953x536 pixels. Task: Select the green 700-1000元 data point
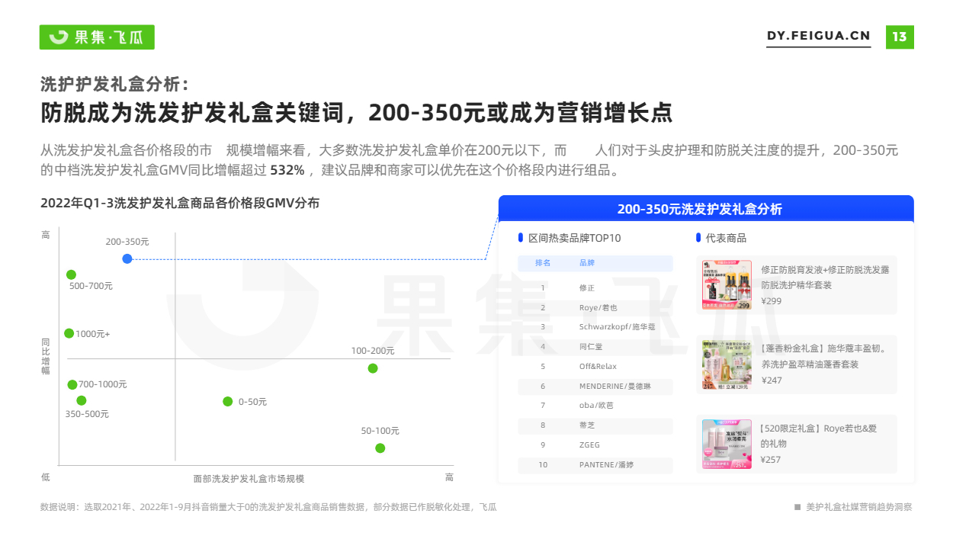click(72, 385)
